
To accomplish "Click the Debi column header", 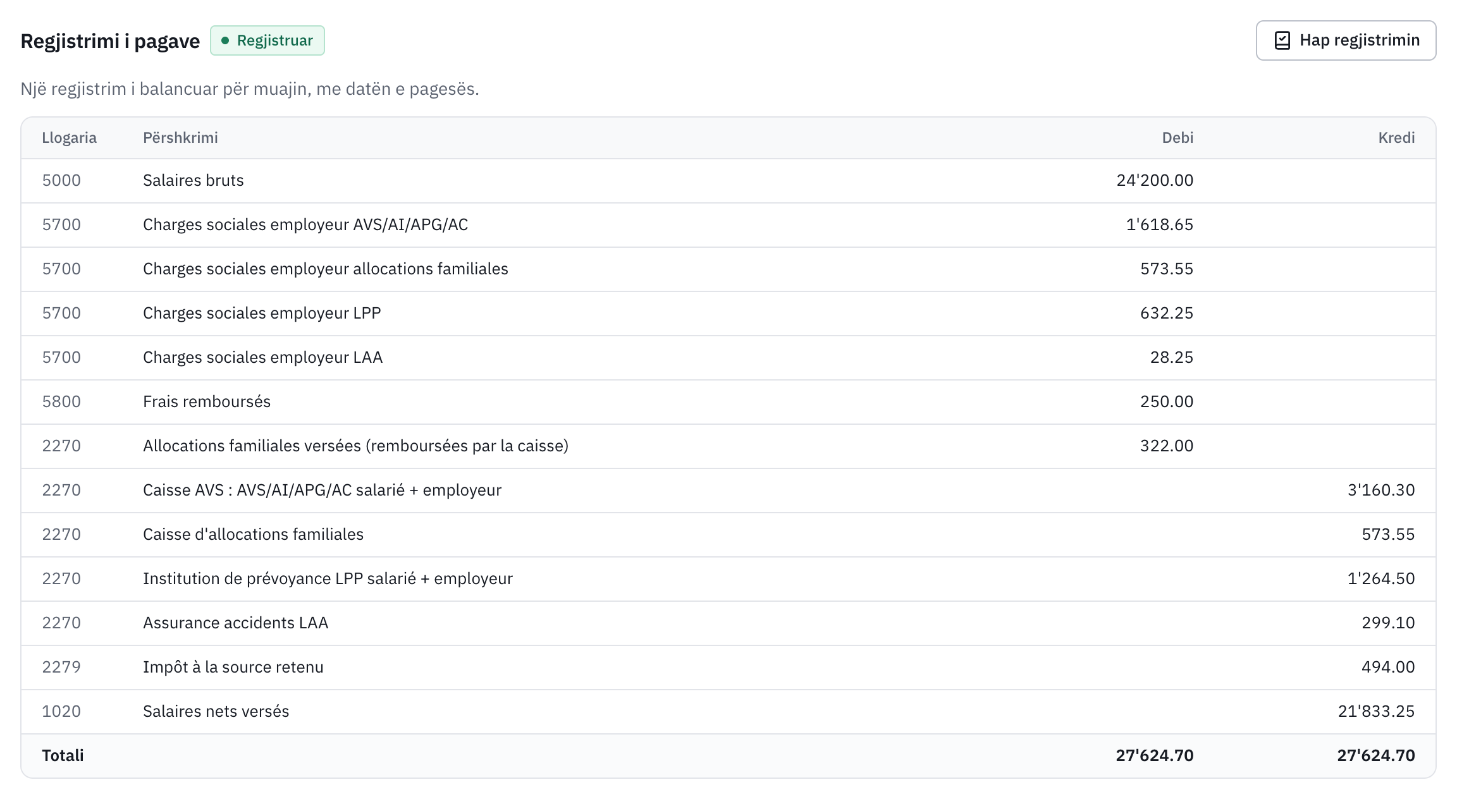I will [1177, 138].
